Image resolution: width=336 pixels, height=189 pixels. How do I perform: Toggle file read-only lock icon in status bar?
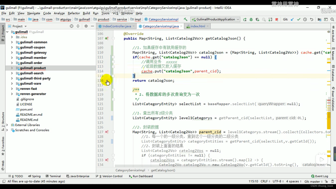click(326, 181)
